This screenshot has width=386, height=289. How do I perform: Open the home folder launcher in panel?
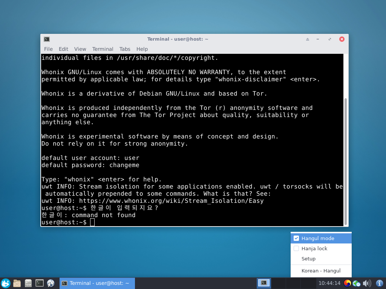pos(17,283)
